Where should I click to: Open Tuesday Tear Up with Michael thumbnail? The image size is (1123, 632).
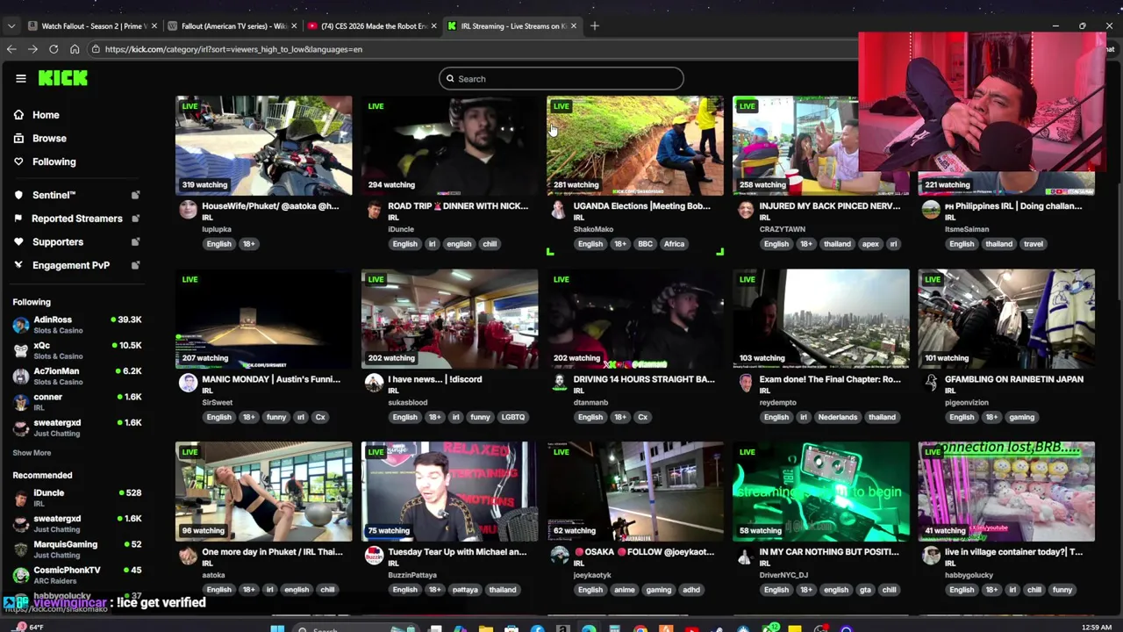click(x=449, y=492)
